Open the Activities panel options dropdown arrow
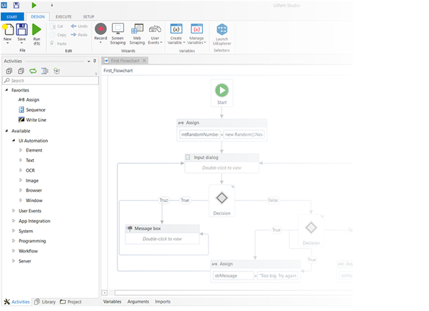429x311 pixels. click(x=89, y=61)
